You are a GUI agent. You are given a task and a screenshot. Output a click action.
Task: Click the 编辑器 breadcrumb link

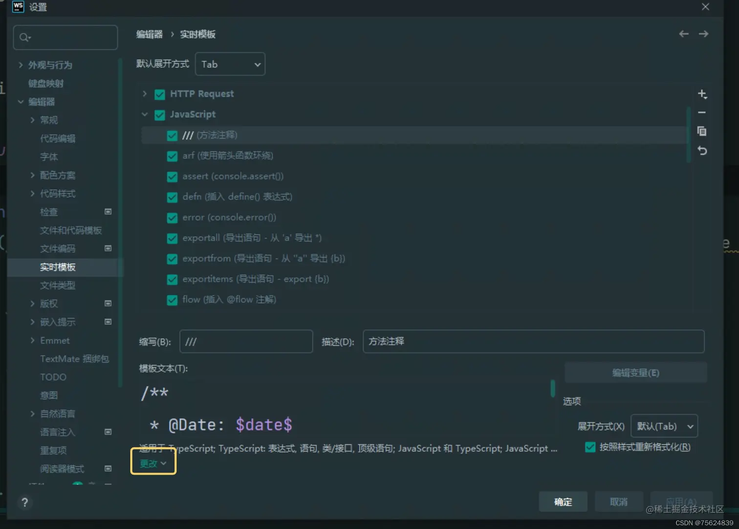[x=150, y=34]
